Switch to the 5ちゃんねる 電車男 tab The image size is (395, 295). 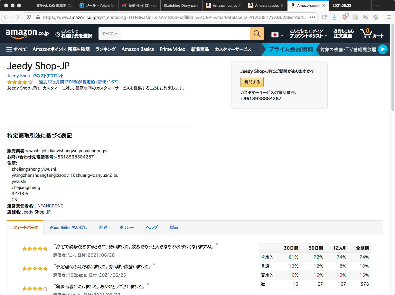coord(55,5)
